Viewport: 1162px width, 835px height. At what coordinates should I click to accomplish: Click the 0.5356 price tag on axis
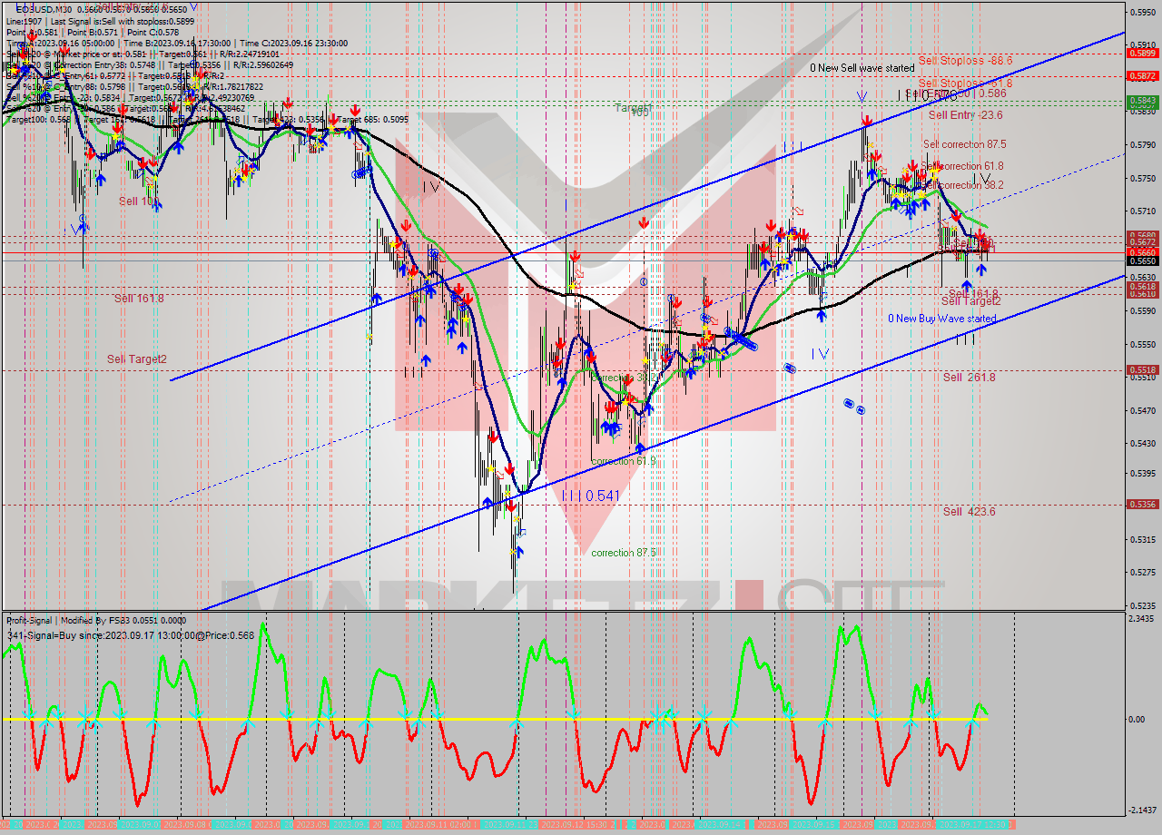click(1141, 505)
